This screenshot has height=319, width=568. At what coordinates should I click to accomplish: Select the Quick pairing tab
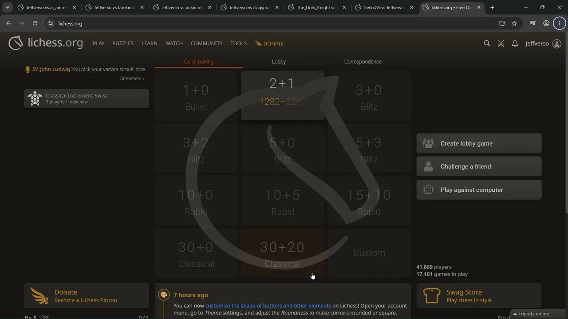pyautogui.click(x=199, y=62)
